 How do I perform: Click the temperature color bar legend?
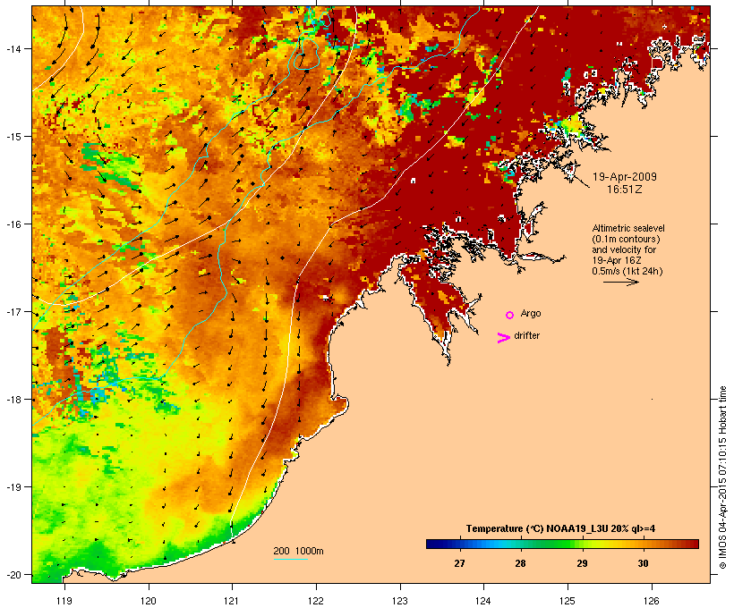point(562,544)
